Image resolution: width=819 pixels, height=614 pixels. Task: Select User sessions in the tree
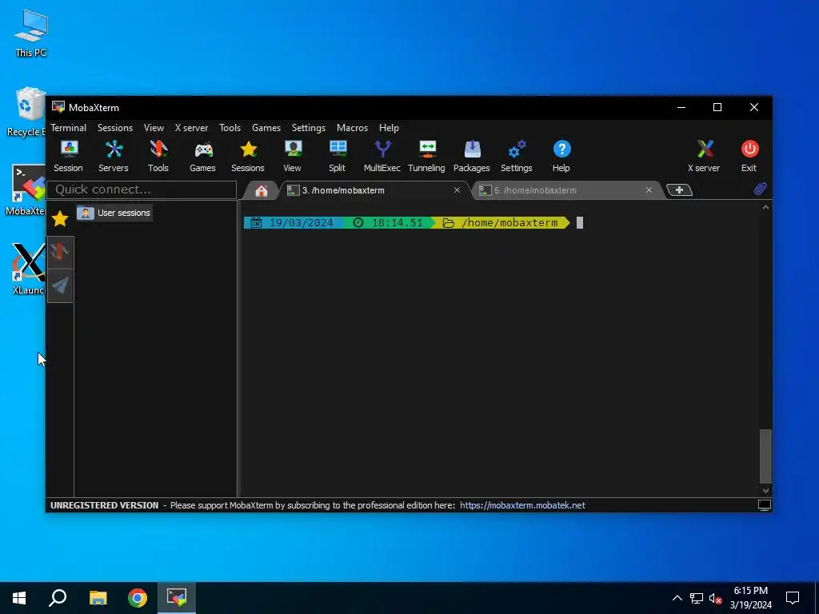tap(114, 213)
